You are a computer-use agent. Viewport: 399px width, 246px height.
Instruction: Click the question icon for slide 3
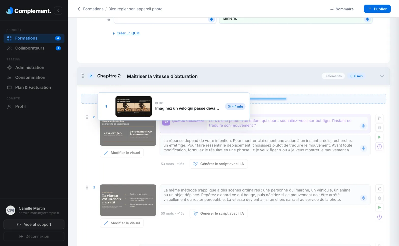click(x=379, y=217)
